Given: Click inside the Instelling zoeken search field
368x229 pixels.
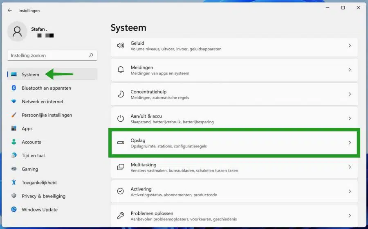Looking at the screenshot, I should pyautogui.click(x=52, y=55).
